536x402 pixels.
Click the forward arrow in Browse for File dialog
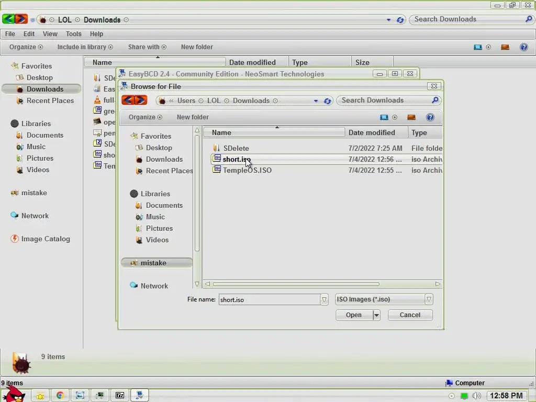click(x=140, y=100)
